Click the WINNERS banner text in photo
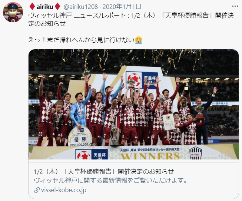Viewport: 242px width, 201px height. [150, 156]
